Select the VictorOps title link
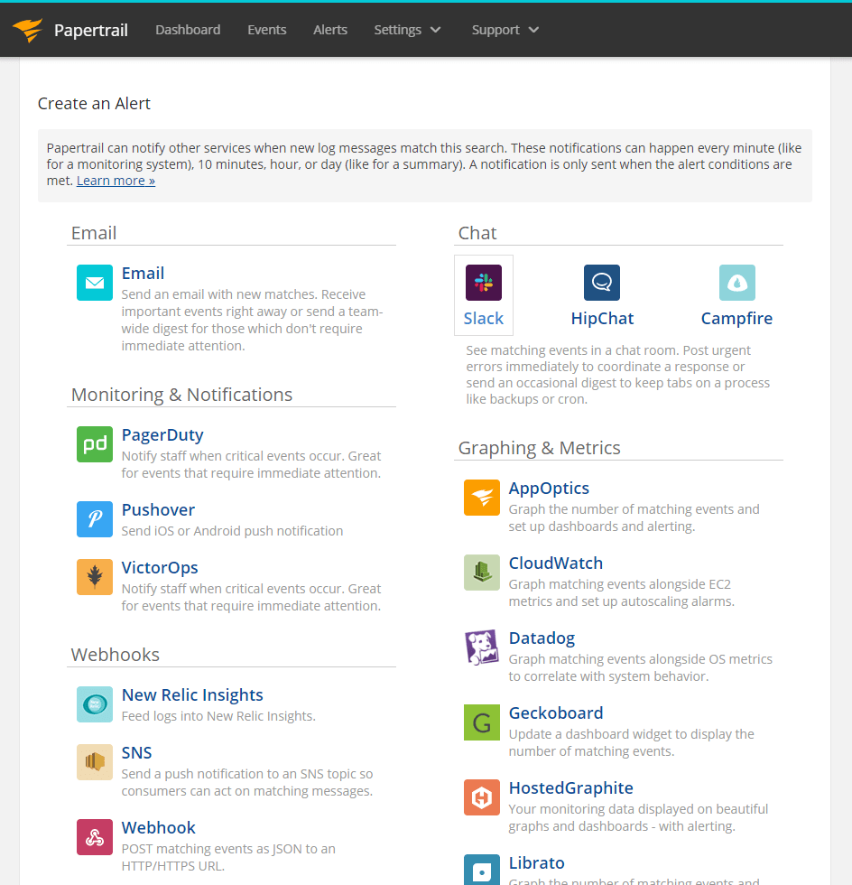852x885 pixels. (160, 568)
